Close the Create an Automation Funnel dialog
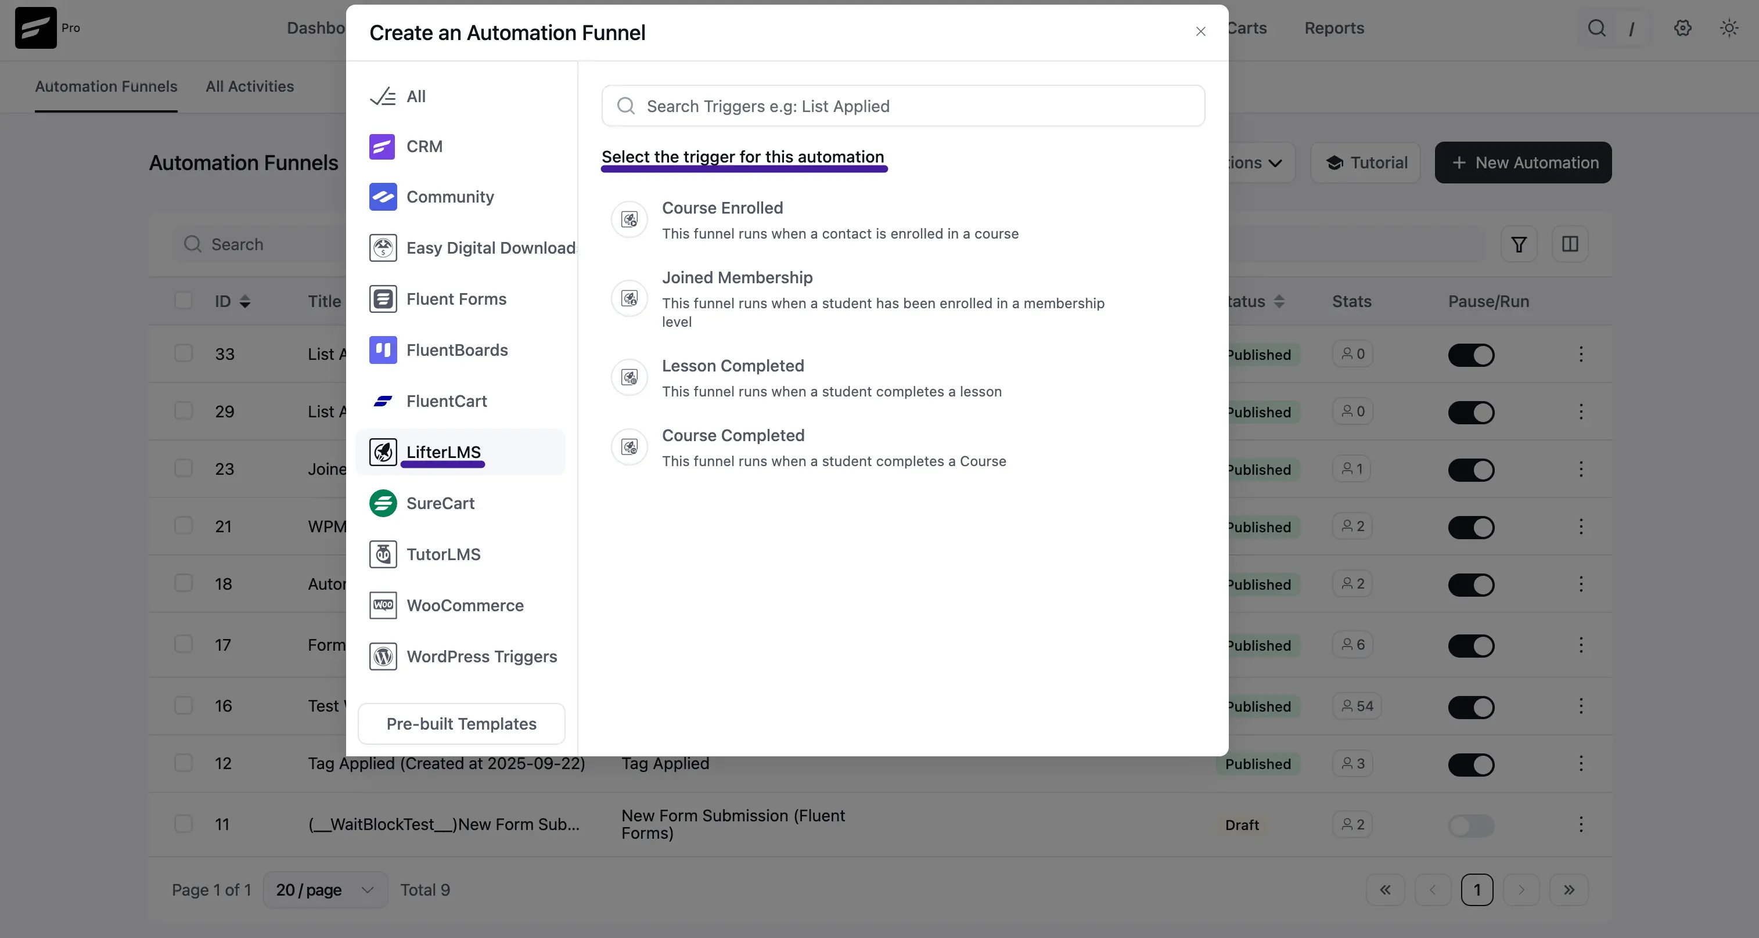Image resolution: width=1759 pixels, height=938 pixels. pos(1200,31)
